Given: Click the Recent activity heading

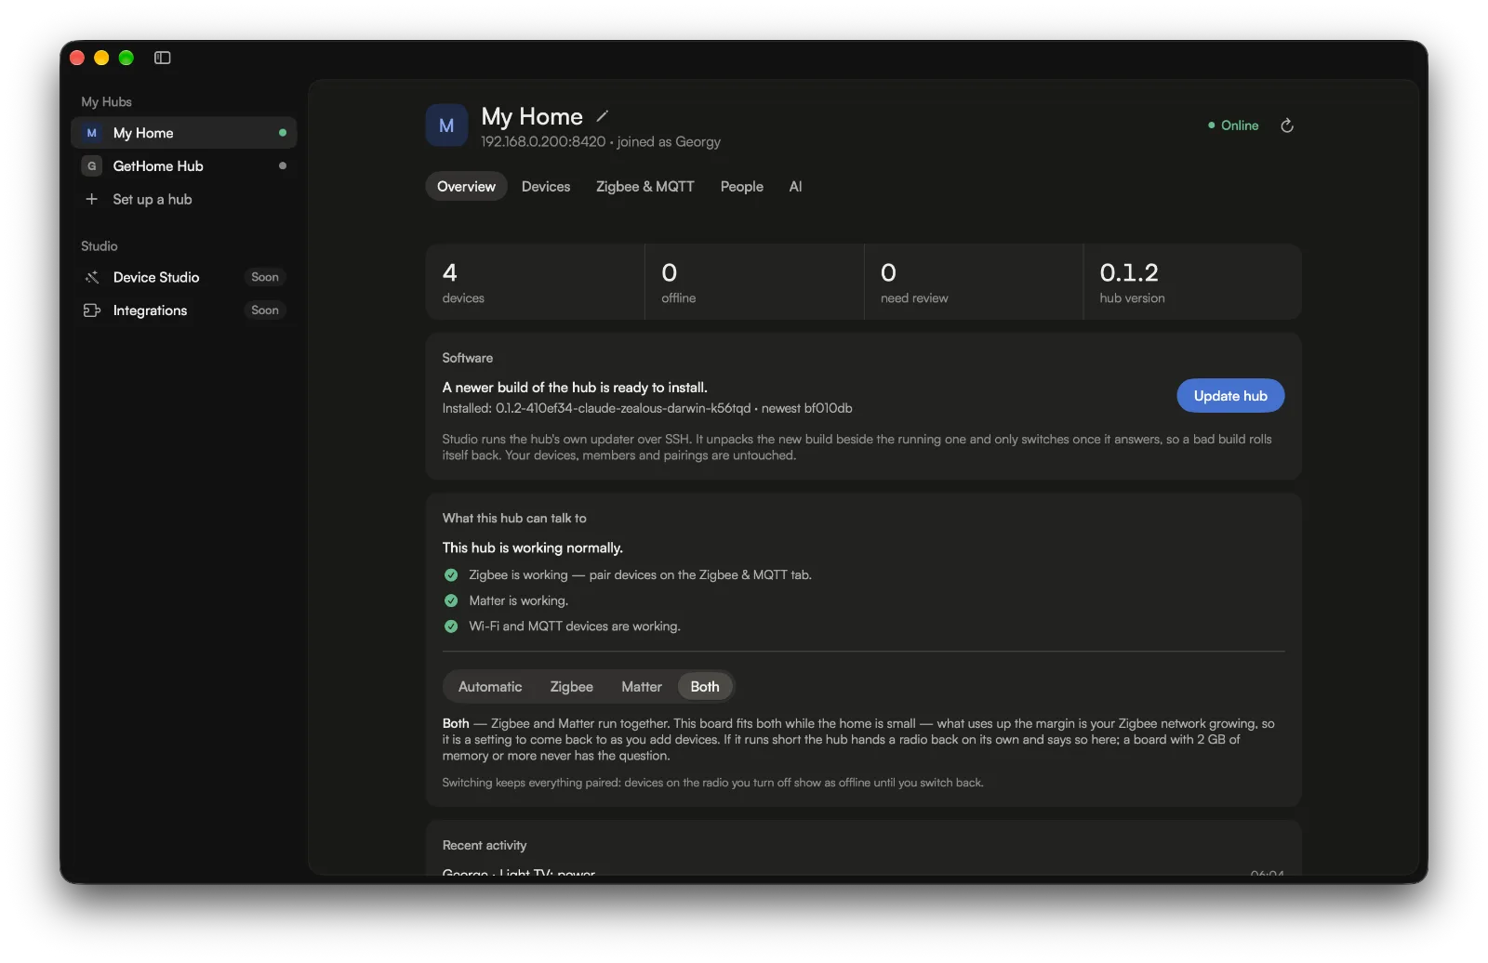Looking at the screenshot, I should (485, 845).
